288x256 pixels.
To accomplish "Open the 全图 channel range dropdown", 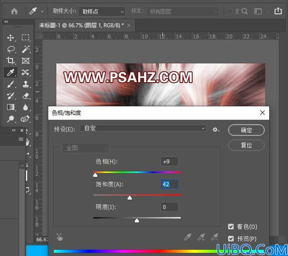I will [85, 148].
